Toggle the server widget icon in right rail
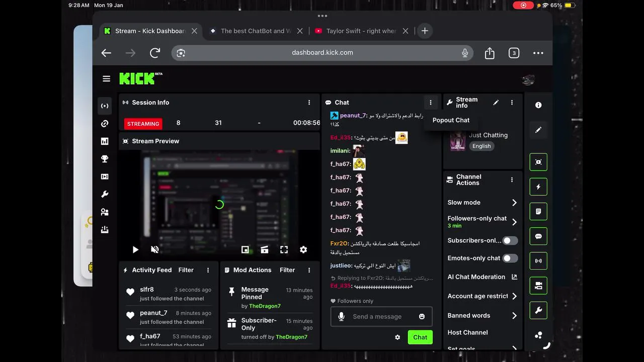Viewport: 644px width, 362px height. pos(538,286)
